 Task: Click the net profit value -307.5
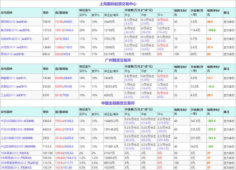(x=211, y=121)
